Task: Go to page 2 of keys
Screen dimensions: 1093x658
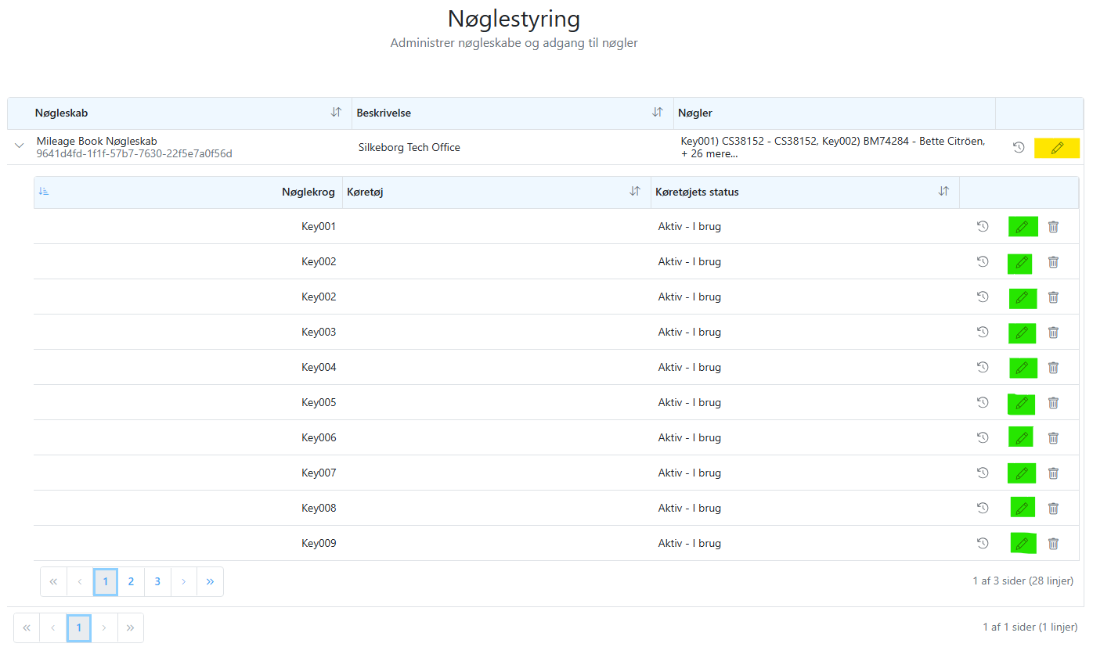Action: click(131, 581)
